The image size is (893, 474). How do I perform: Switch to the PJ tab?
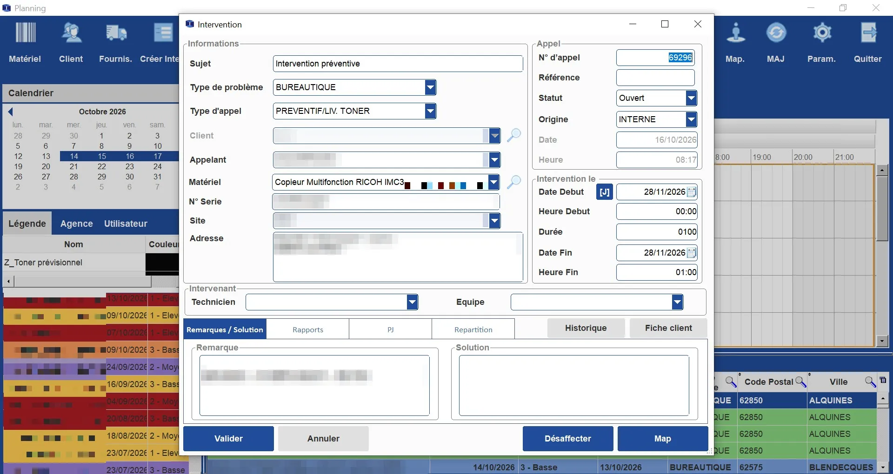point(391,329)
